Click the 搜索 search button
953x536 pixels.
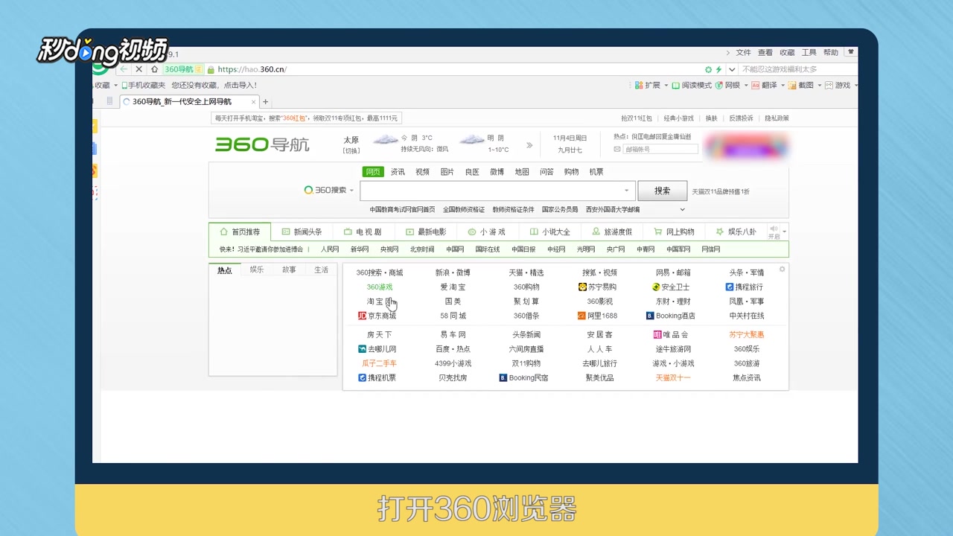click(663, 191)
